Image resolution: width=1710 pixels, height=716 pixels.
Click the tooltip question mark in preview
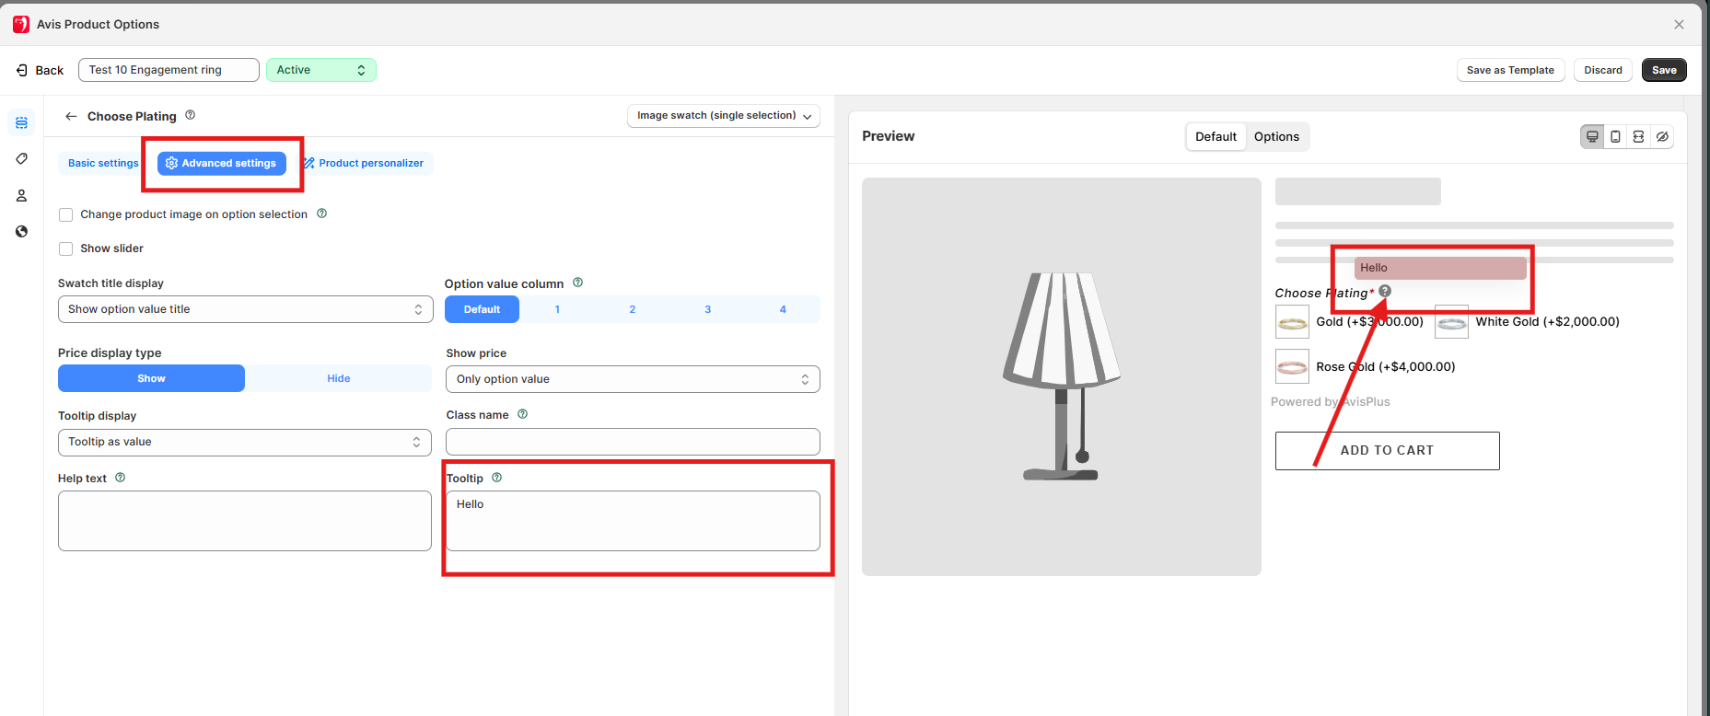pos(1385,291)
